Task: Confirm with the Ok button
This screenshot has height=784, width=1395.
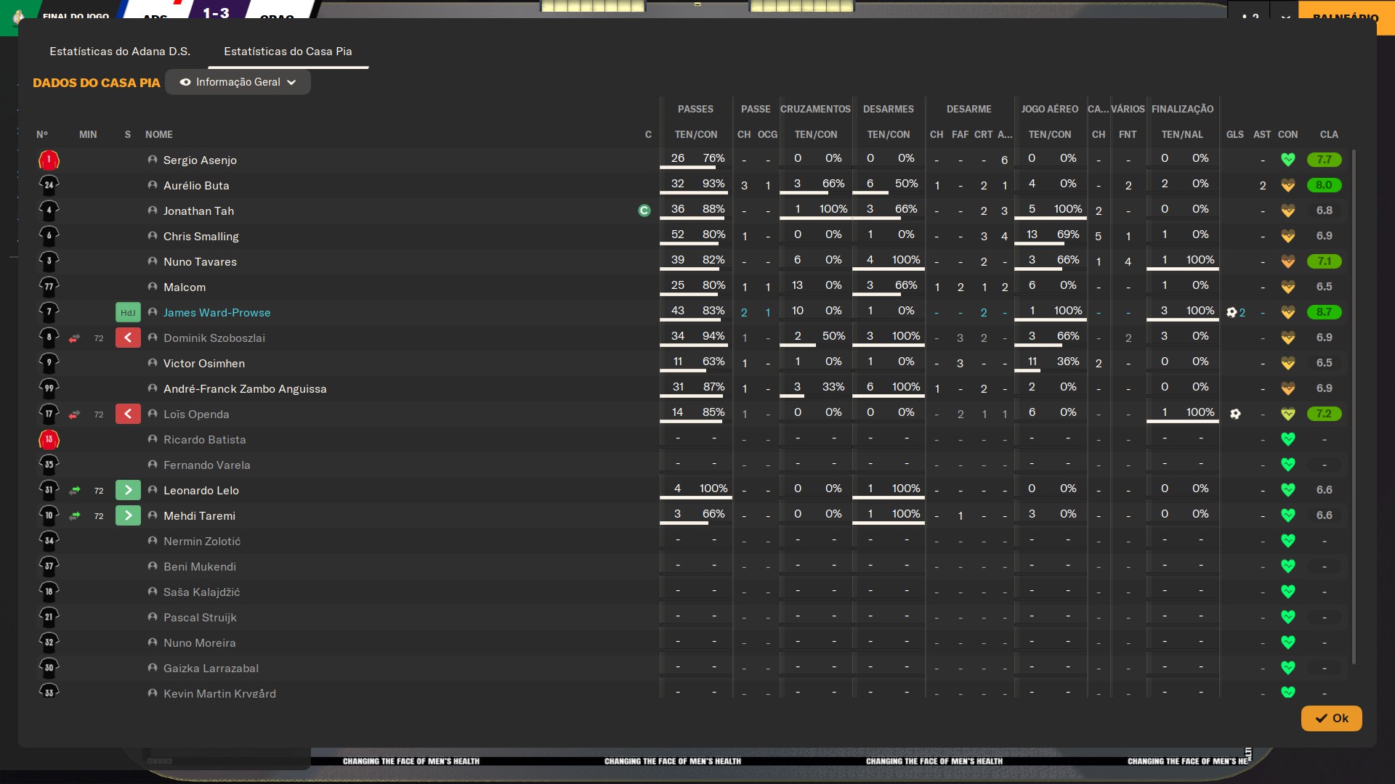Action: [x=1331, y=718]
